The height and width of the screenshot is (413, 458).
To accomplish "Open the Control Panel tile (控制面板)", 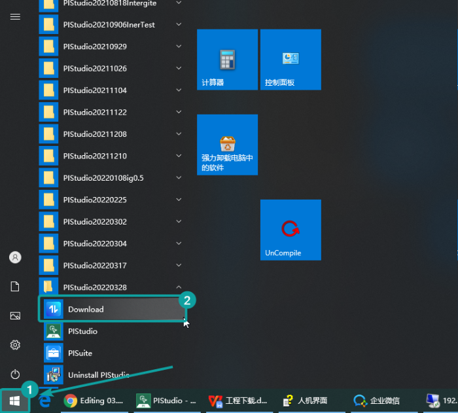I will tap(290, 60).
